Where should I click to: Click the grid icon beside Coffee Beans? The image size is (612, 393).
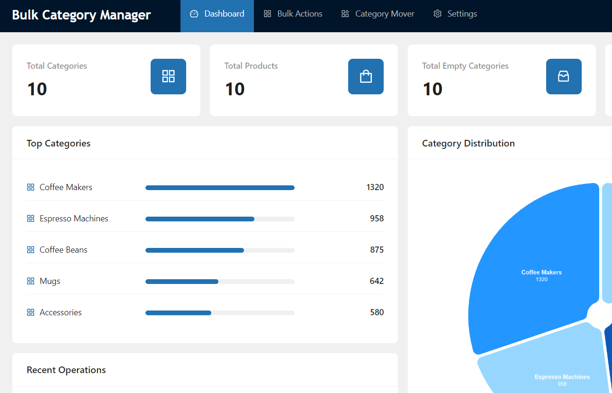tap(31, 250)
